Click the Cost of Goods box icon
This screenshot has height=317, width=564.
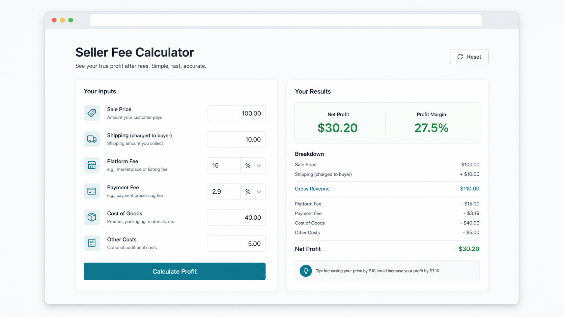(x=92, y=217)
